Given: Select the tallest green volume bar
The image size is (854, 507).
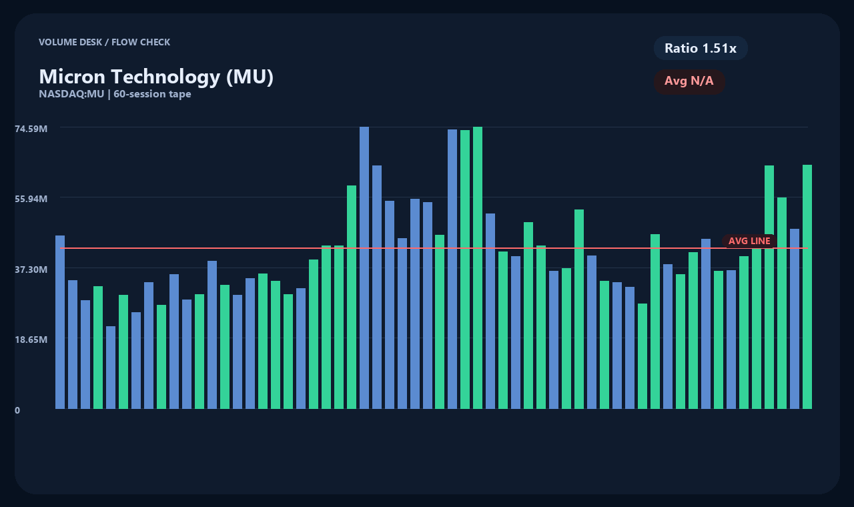Looking at the screenshot, I should coord(478,268).
